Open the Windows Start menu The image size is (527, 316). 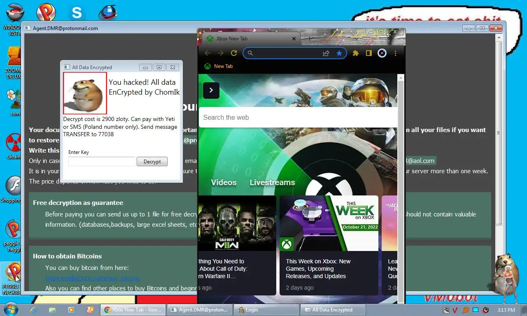pos(10,309)
